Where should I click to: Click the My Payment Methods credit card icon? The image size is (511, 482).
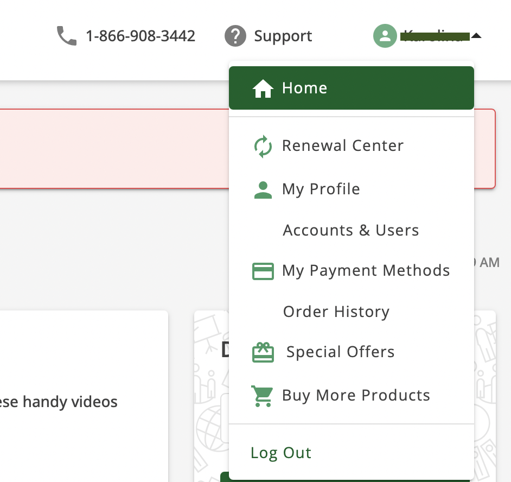coord(263,270)
